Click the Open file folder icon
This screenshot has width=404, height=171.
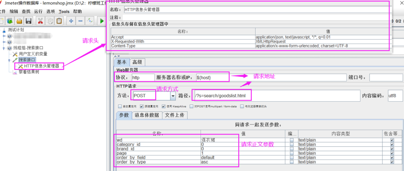click(x=19, y=21)
